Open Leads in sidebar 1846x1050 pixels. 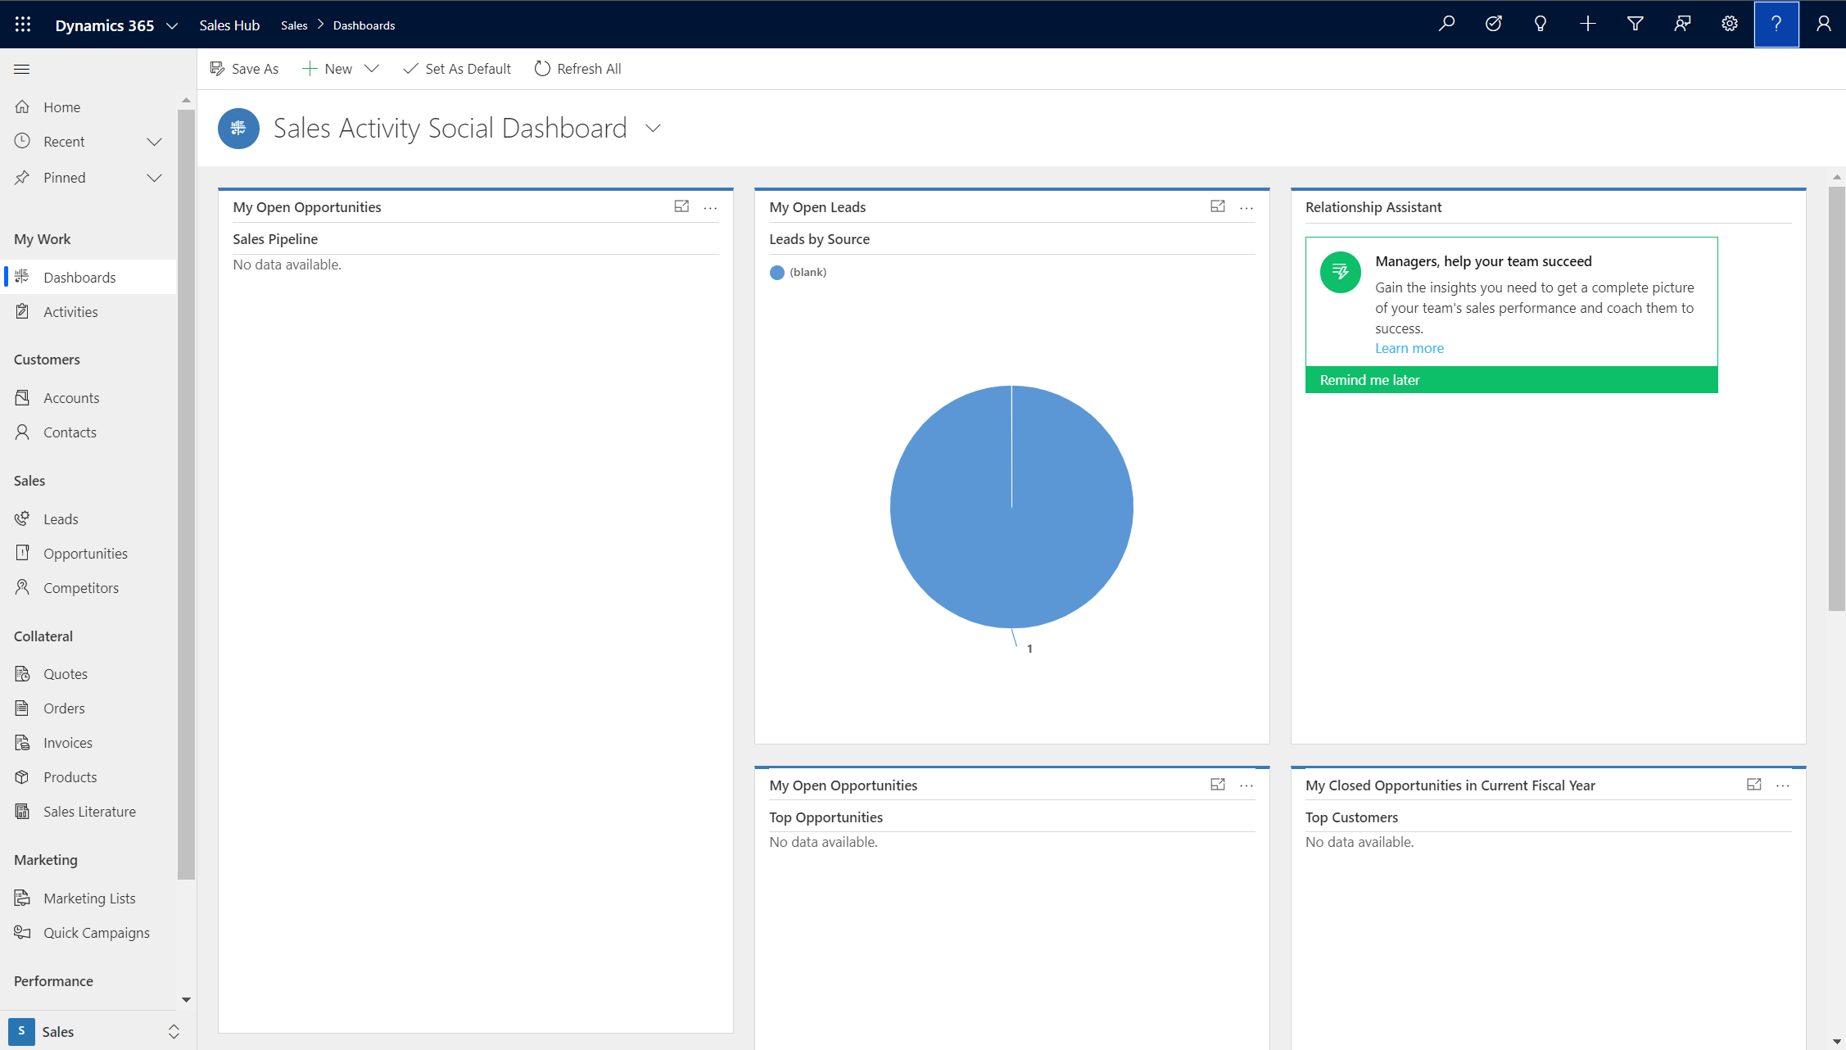point(88,519)
